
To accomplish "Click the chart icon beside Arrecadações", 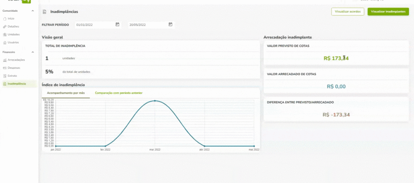I will tap(4, 60).
